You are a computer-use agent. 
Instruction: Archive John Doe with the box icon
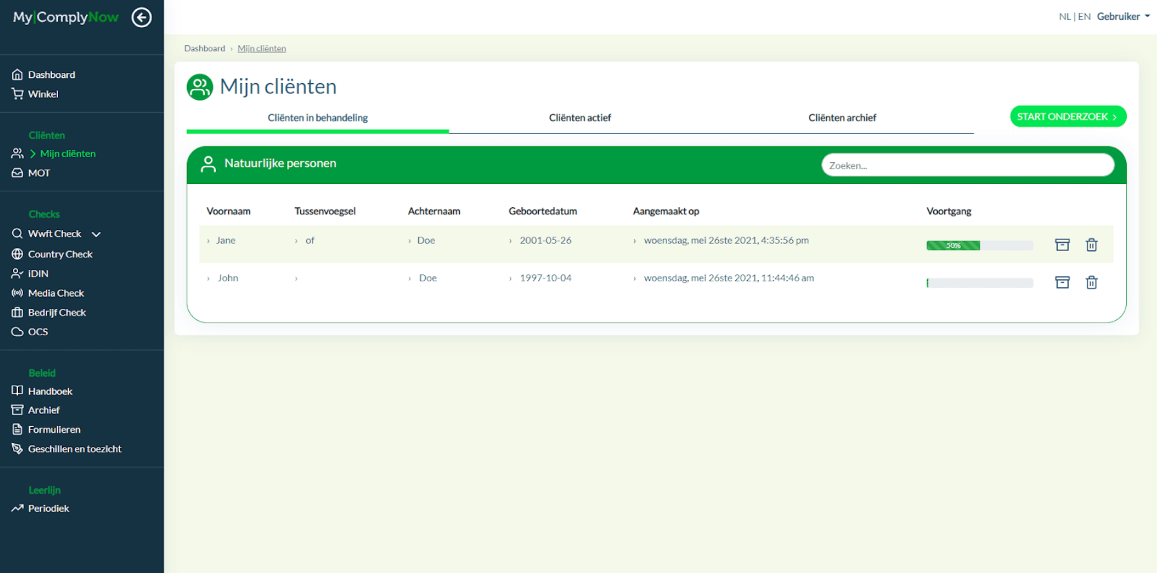pos(1062,282)
